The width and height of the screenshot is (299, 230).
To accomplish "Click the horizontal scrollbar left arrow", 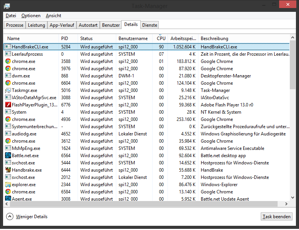I will [6, 204].
